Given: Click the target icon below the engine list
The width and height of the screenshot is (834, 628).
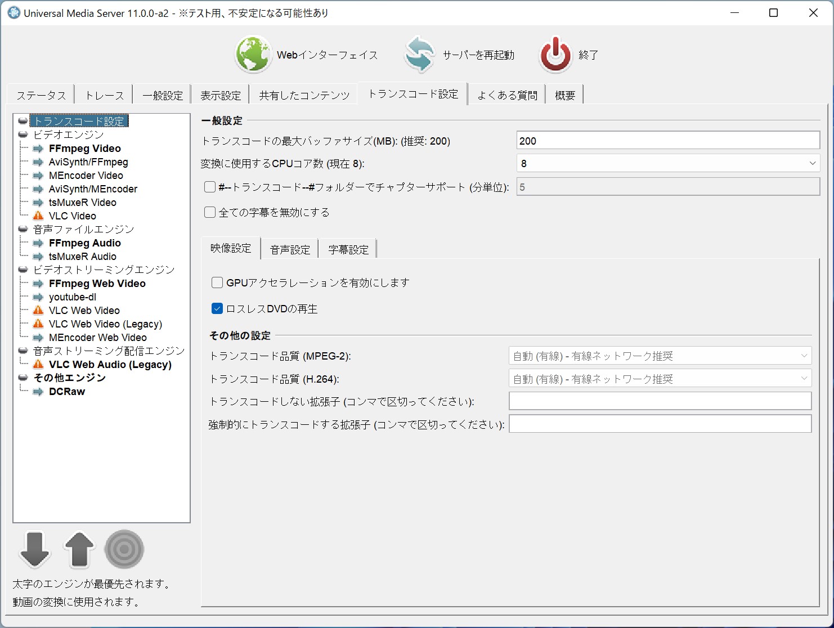Looking at the screenshot, I should pyautogui.click(x=124, y=549).
